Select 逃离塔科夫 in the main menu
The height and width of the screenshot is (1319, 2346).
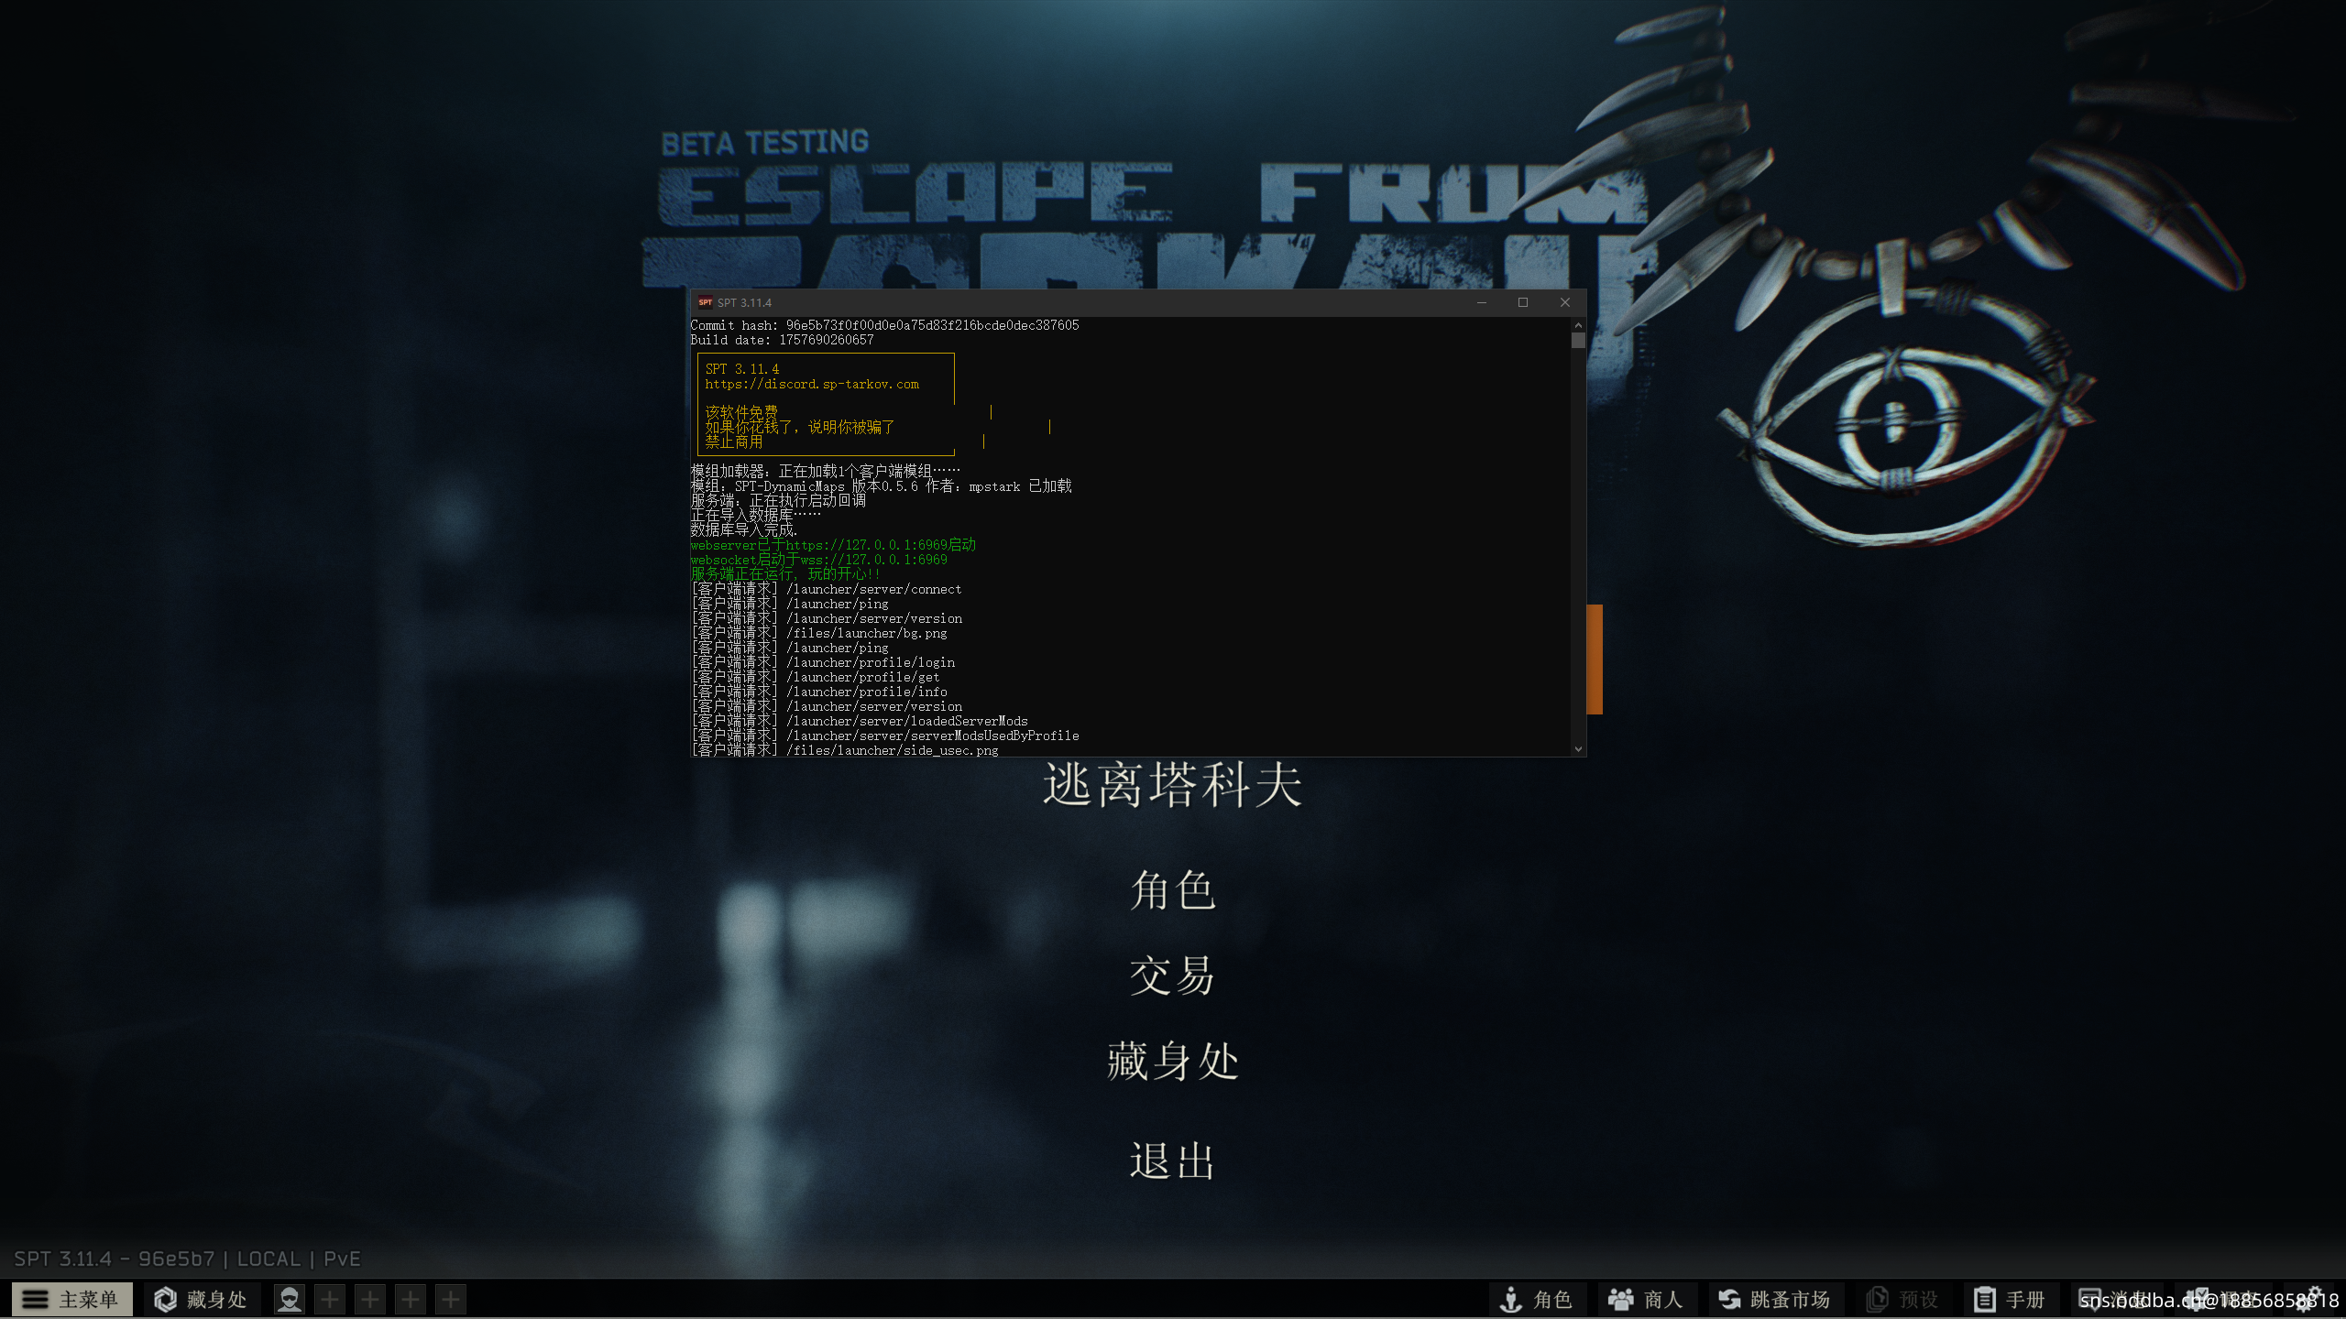[1172, 785]
